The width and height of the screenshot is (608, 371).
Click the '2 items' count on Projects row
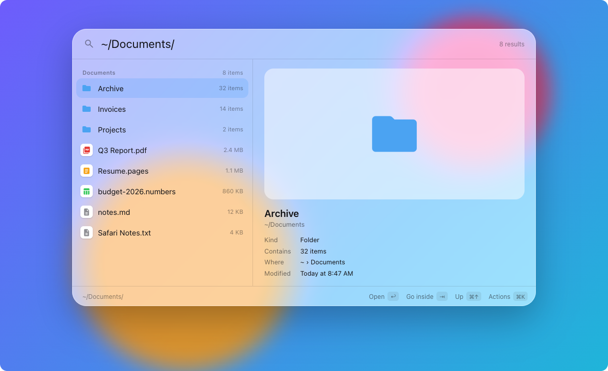pyautogui.click(x=233, y=129)
